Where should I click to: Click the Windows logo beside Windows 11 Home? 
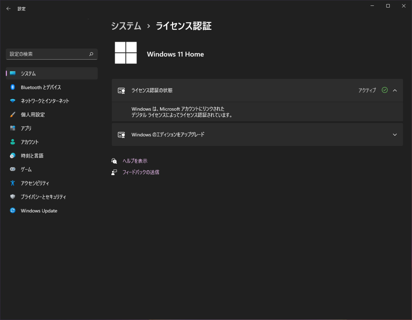(126, 53)
